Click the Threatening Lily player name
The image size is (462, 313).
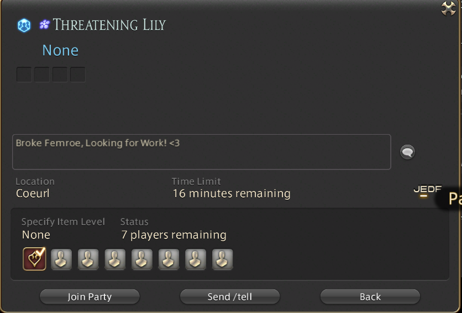[109, 25]
